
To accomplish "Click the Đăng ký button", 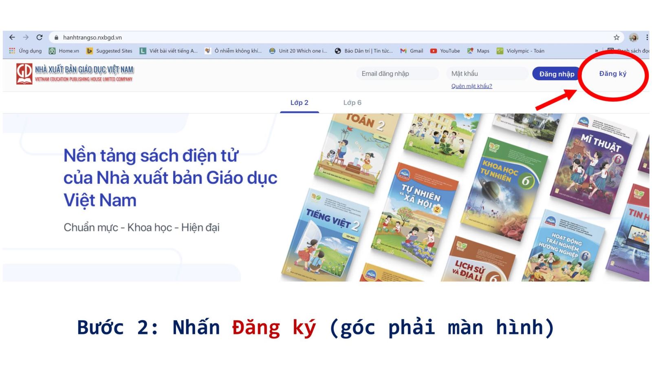I will [612, 74].
